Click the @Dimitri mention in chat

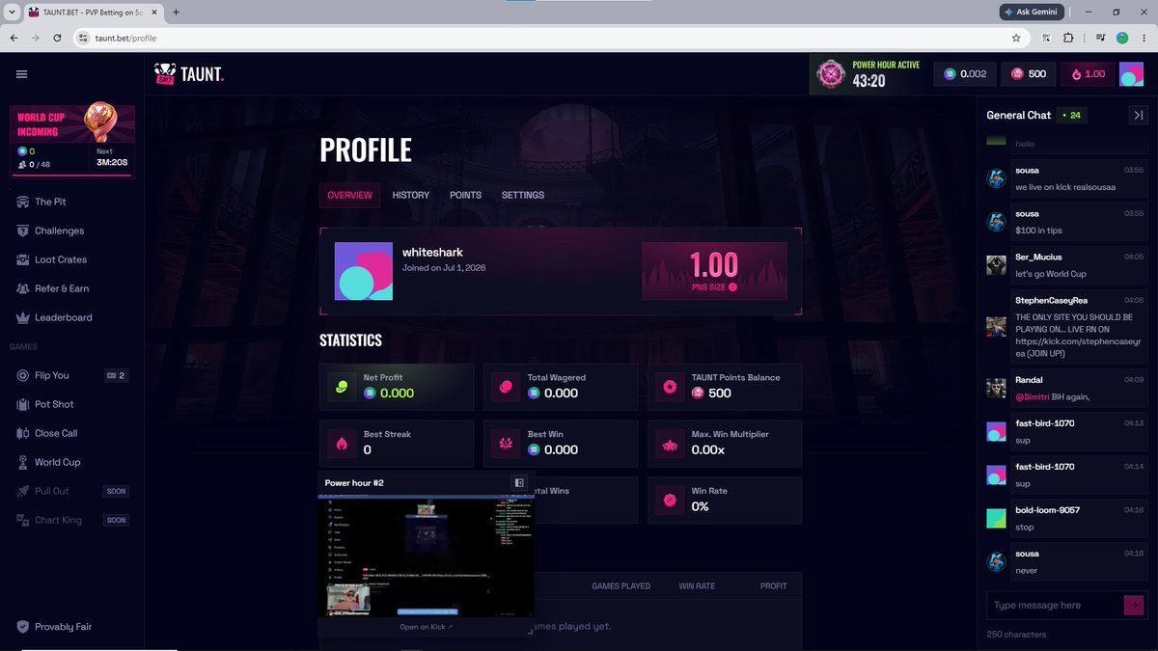point(1032,396)
